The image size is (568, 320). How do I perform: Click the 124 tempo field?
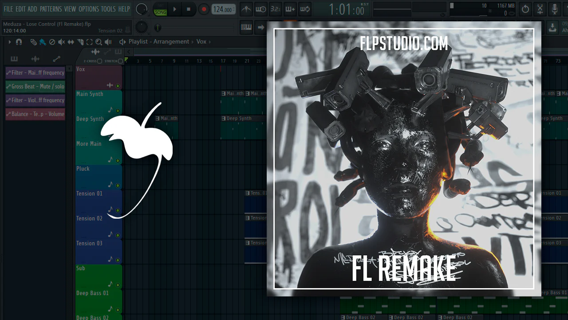click(x=223, y=9)
